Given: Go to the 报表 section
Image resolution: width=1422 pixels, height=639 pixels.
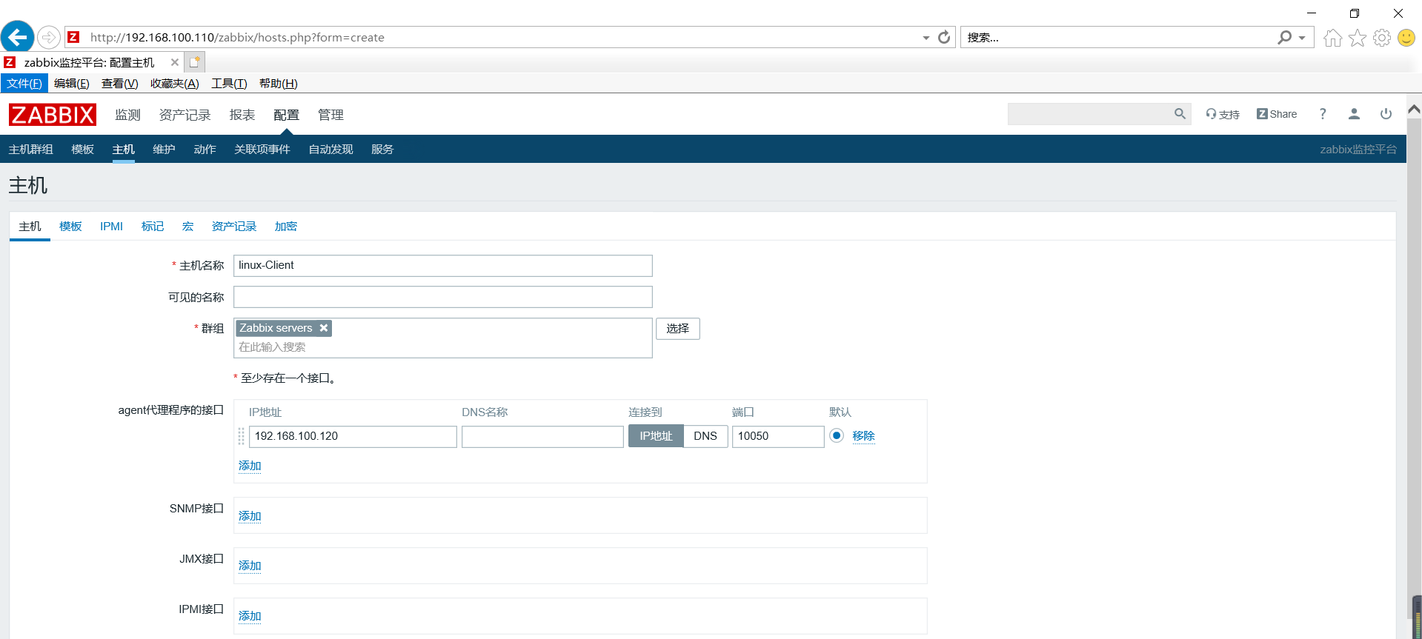Looking at the screenshot, I should [242, 115].
